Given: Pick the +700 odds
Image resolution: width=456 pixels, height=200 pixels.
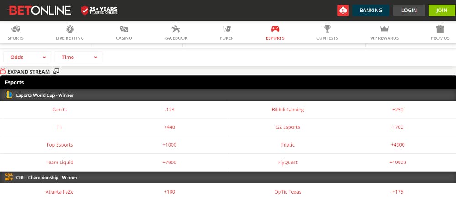Looking at the screenshot, I should tap(398, 127).
